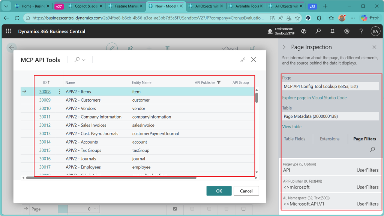This screenshot has height=216, width=384.
Task: Collapse the Page Inspection pane chevron
Action: pos(284,47)
